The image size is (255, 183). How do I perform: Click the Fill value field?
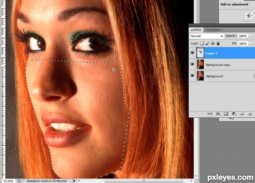click(243, 44)
